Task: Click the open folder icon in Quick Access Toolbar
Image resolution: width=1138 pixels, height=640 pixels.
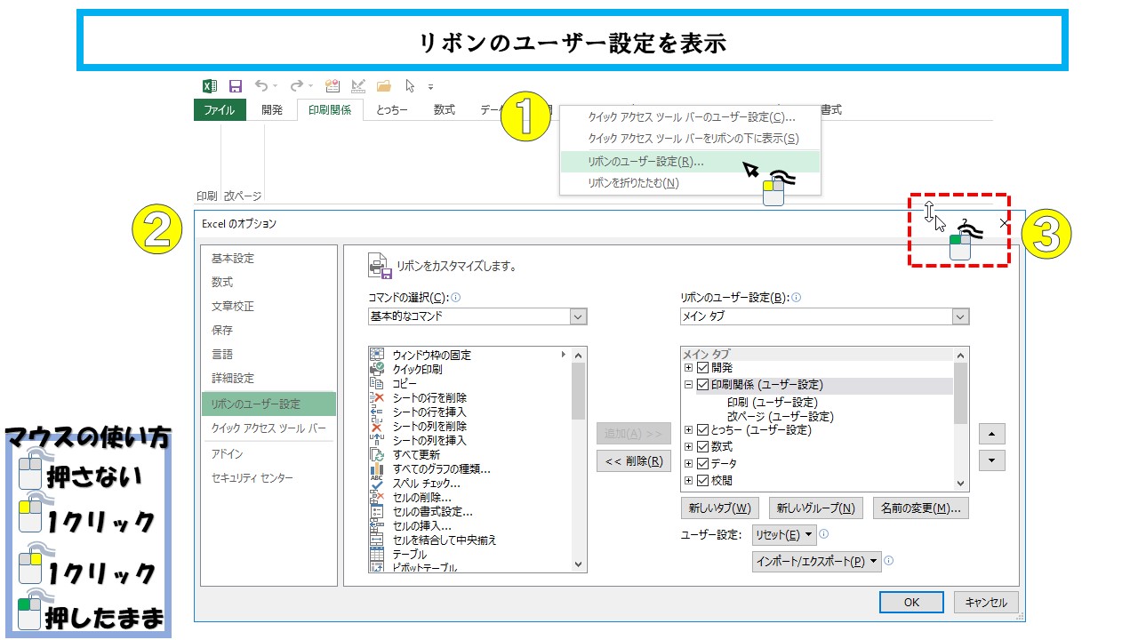Action: coord(384,86)
